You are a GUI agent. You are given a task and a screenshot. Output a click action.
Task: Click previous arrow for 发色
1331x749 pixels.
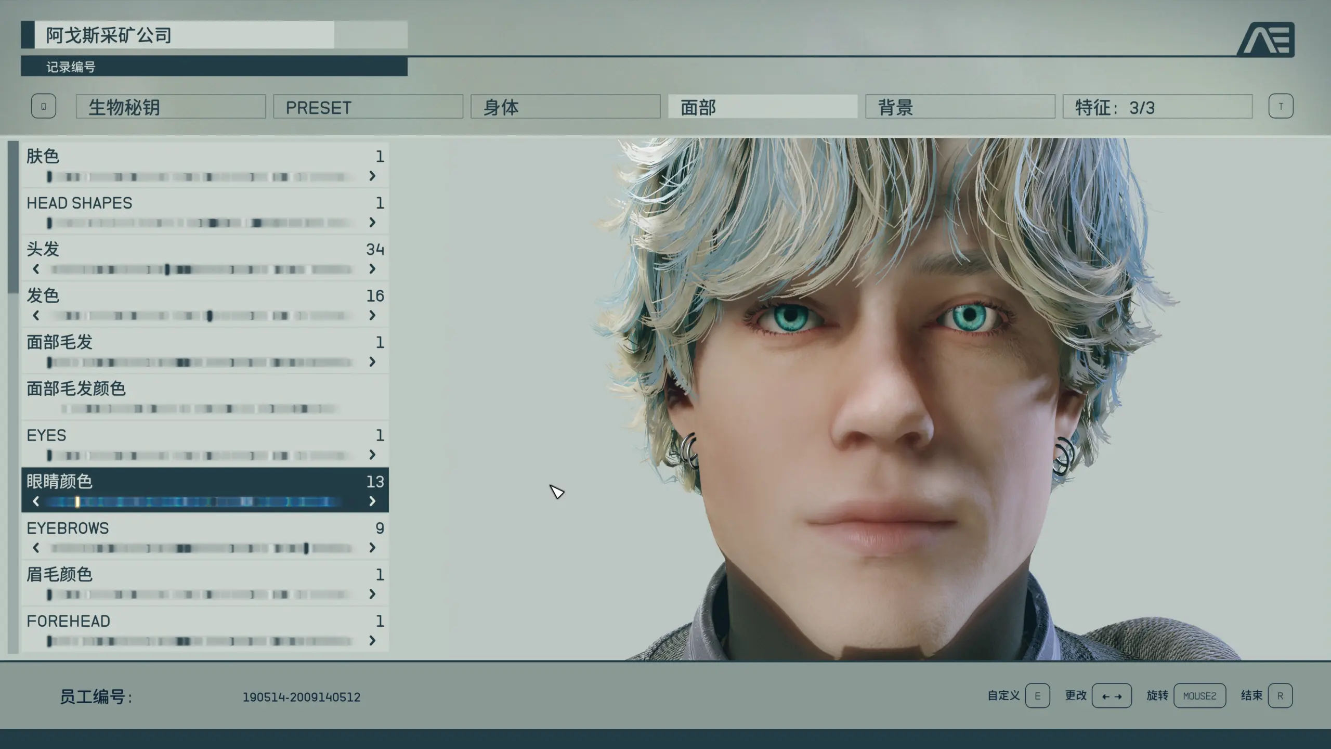click(x=36, y=315)
